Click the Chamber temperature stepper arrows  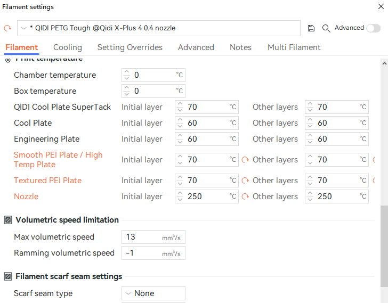[x=126, y=75]
